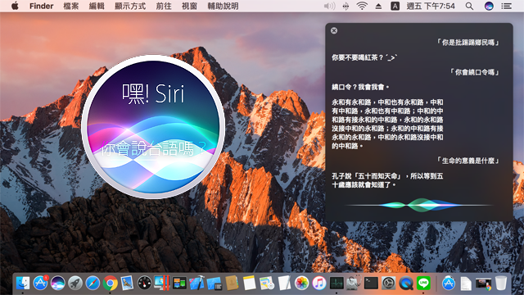Open the yellow Notes app in the Dock
This screenshot has width=524, height=295.
249,284
